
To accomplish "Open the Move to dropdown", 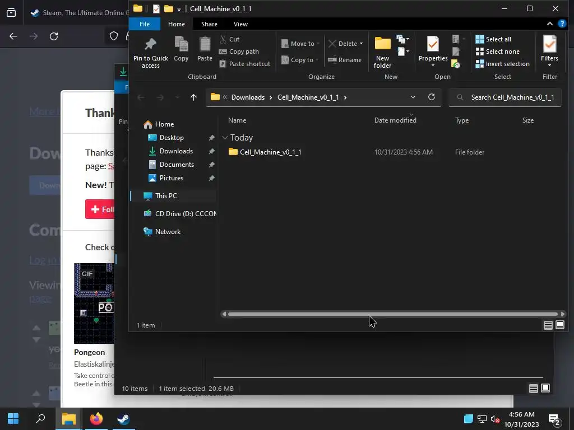I will click(x=300, y=44).
